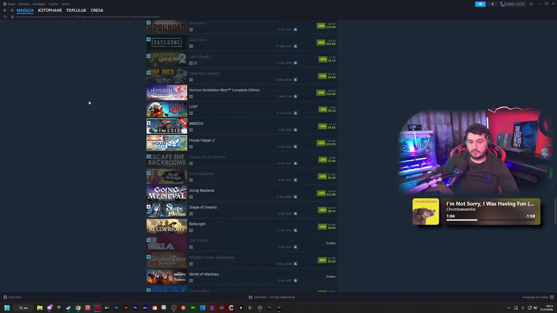The width and height of the screenshot is (557, 313).
Task: Open the Steam notifications bell
Action: tap(493, 4)
